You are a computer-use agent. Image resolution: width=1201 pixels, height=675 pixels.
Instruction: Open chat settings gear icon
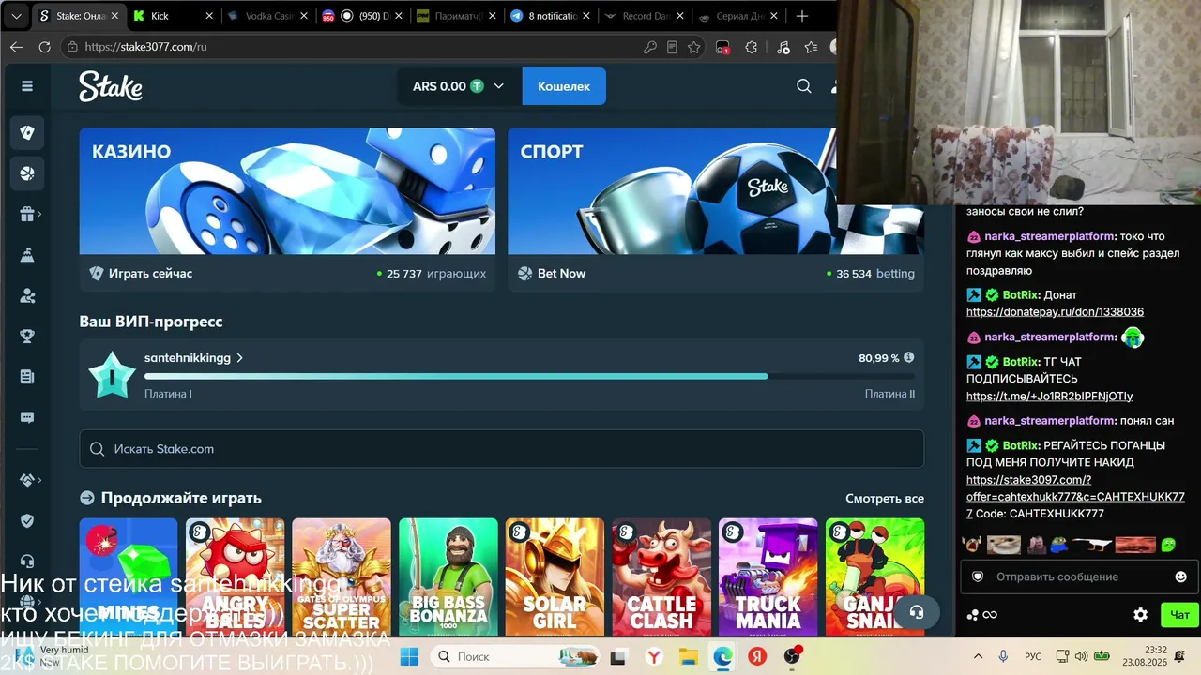(1141, 615)
